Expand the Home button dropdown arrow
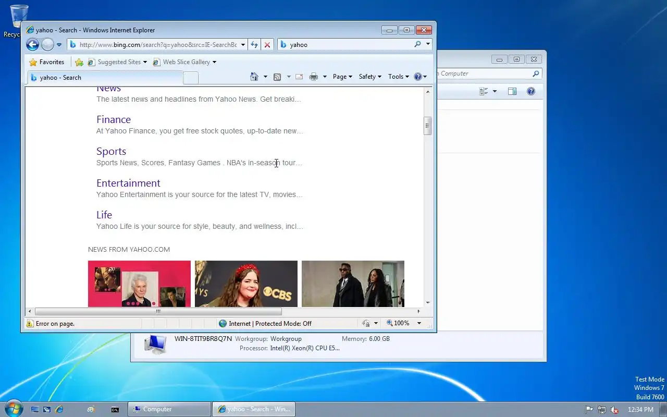 [x=265, y=77]
